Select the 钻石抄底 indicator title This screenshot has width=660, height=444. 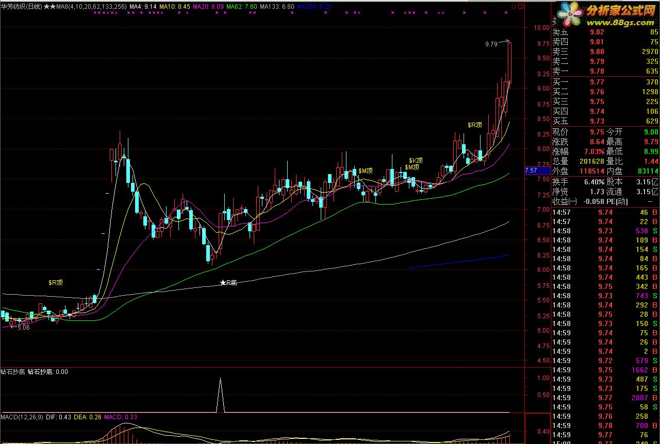13,371
